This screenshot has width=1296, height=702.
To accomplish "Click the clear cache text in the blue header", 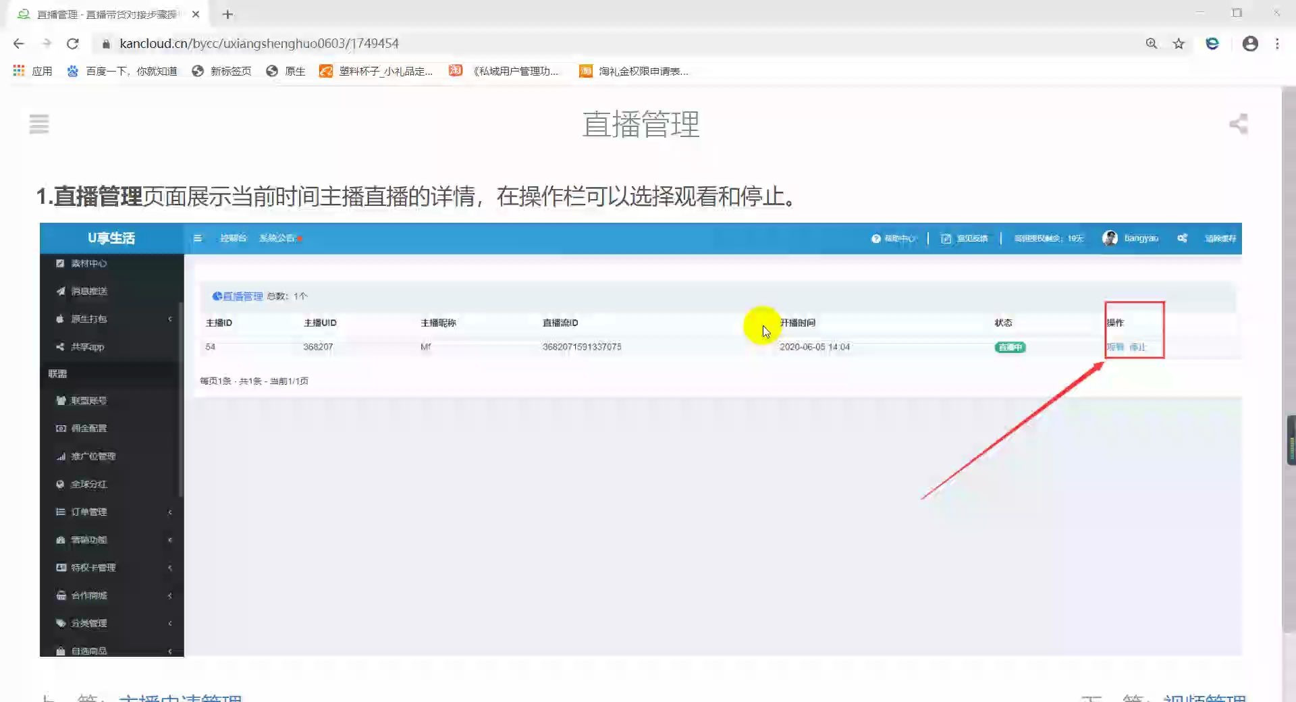I will (1220, 238).
